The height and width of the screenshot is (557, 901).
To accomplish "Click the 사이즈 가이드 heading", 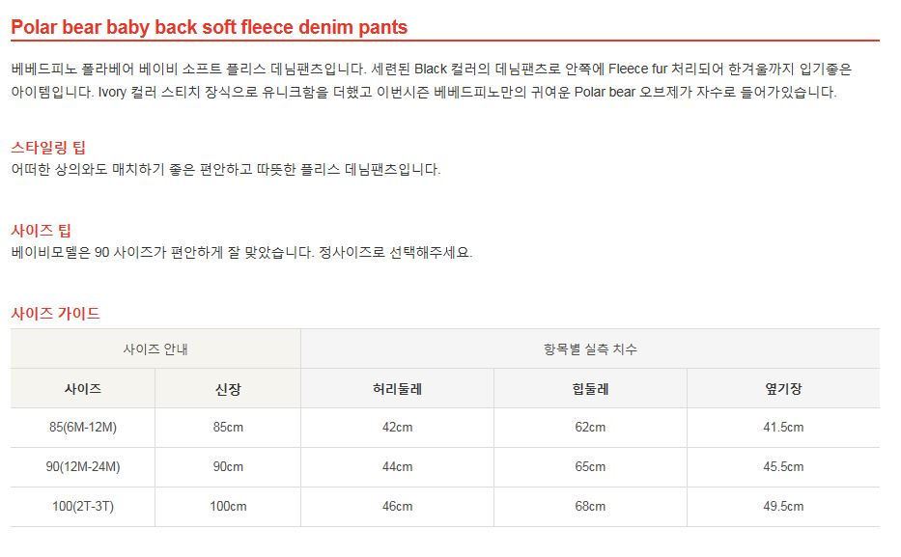I will click(x=55, y=313).
